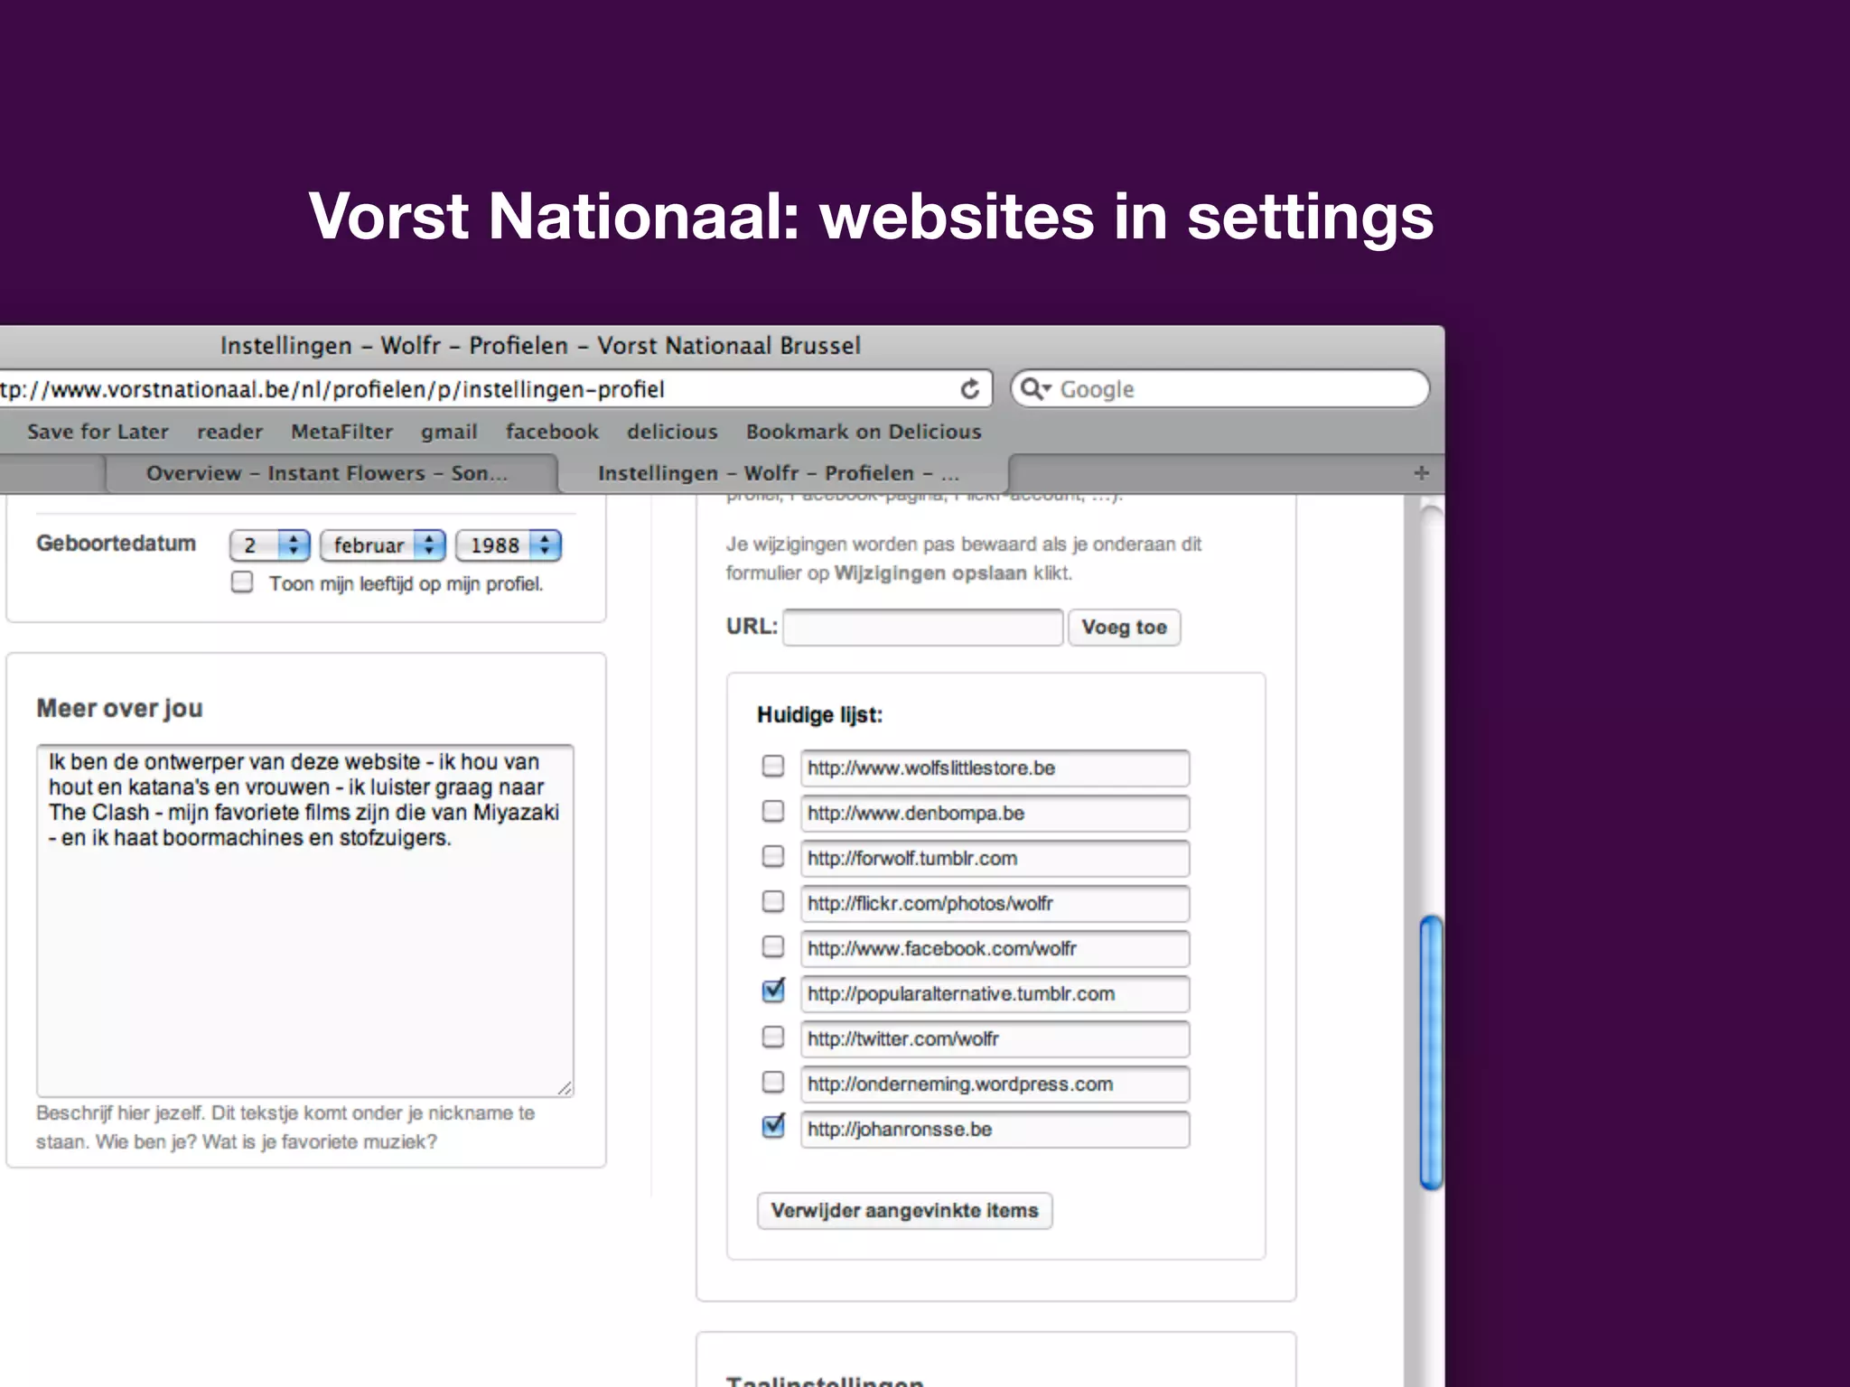1850x1387 pixels.
Task: Switch to 'Overview – Instant Flowers' tab
Action: click(x=331, y=473)
